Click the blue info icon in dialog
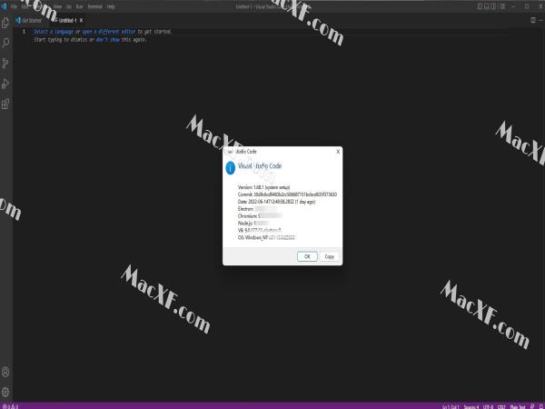 pos(231,168)
